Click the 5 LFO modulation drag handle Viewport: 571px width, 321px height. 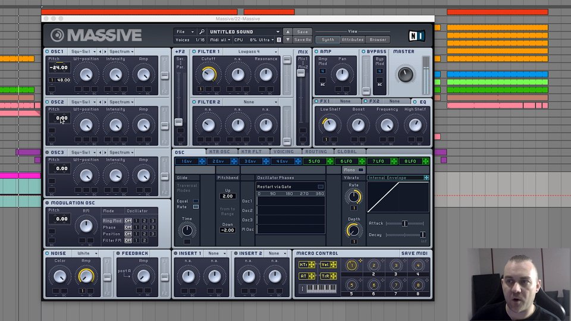tap(330, 161)
